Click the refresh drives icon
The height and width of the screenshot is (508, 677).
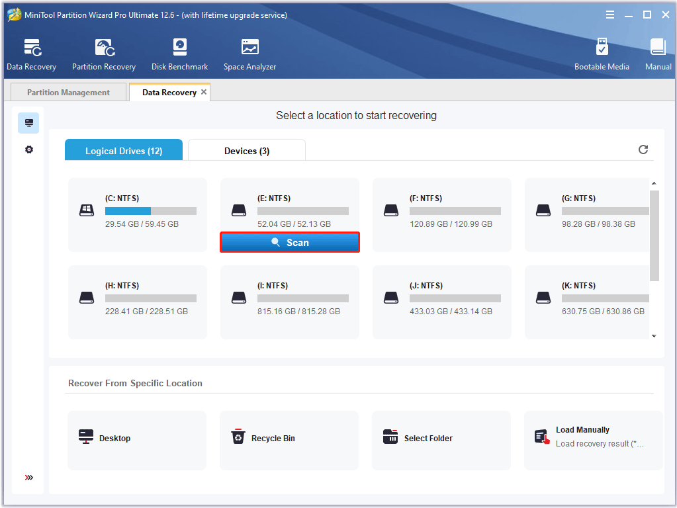[x=643, y=149]
